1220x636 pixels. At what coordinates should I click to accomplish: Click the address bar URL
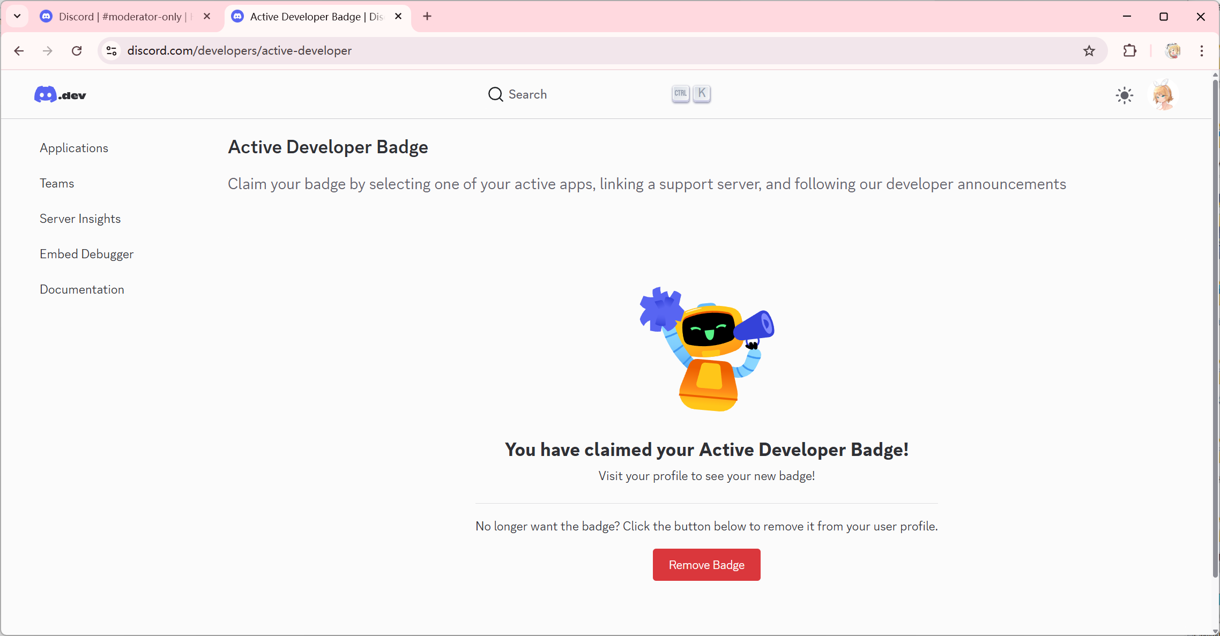(239, 51)
